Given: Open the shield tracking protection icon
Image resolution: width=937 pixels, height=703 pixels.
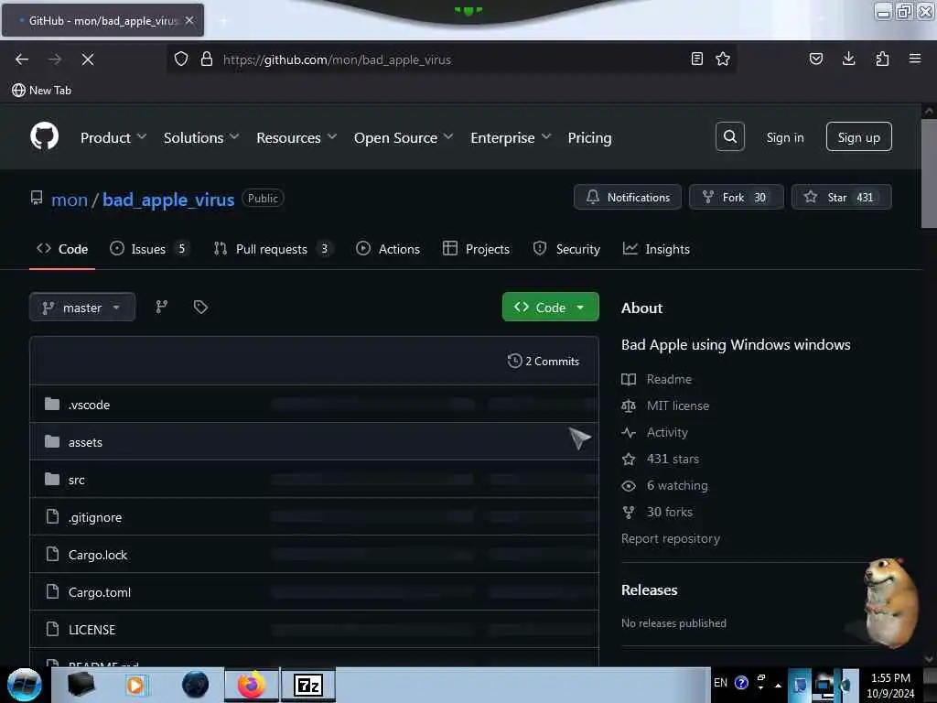Looking at the screenshot, I should (181, 59).
